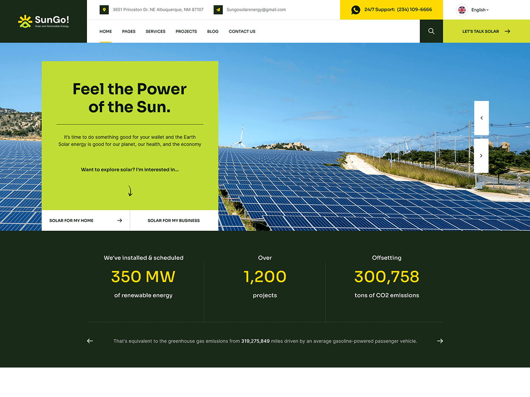Click the UK flag icon
Viewport: 530px width, 397px height.
click(462, 10)
